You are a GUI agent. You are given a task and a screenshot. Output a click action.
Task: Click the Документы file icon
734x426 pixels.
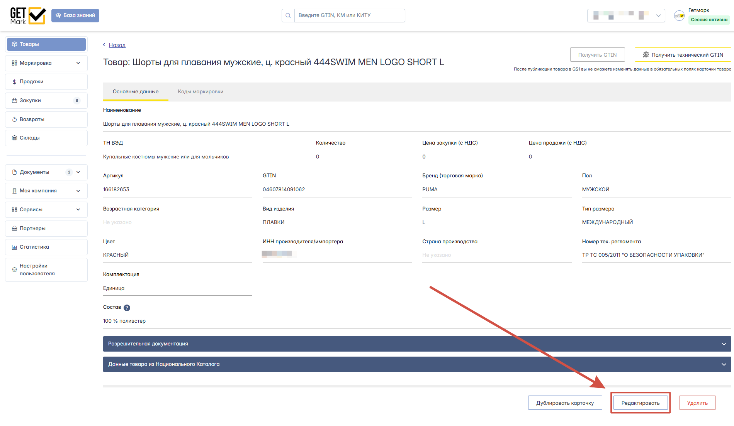pyautogui.click(x=14, y=172)
